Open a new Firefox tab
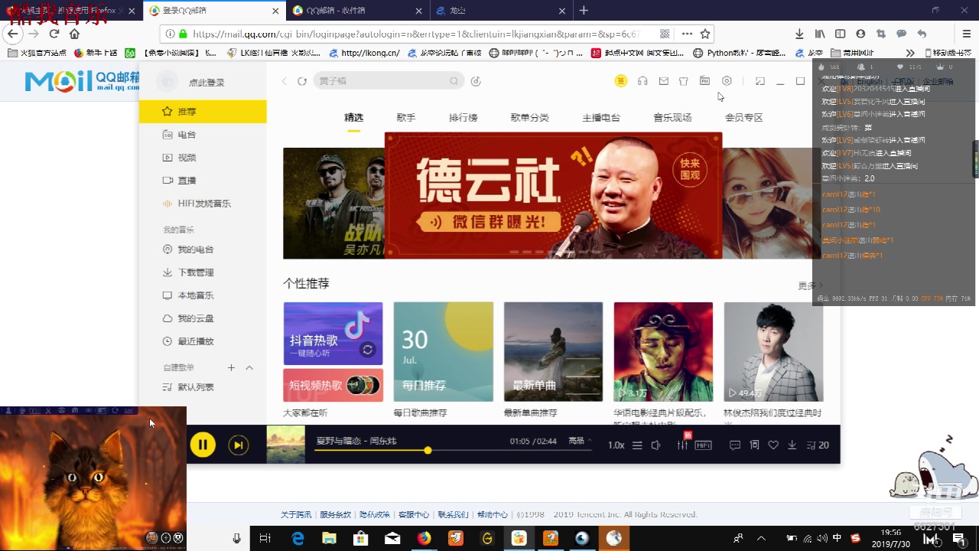Image resolution: width=979 pixels, height=551 pixels. coord(584,11)
